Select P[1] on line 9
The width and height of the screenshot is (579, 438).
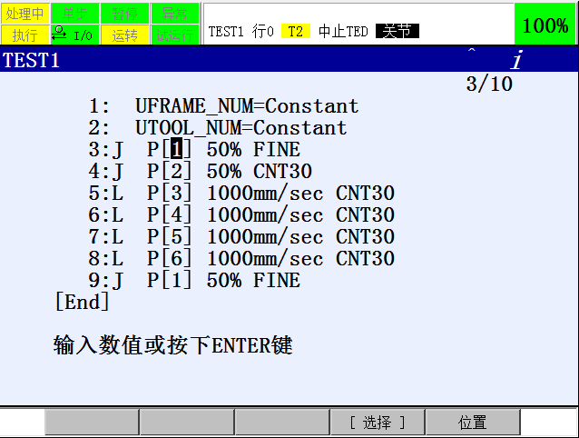tap(170, 280)
